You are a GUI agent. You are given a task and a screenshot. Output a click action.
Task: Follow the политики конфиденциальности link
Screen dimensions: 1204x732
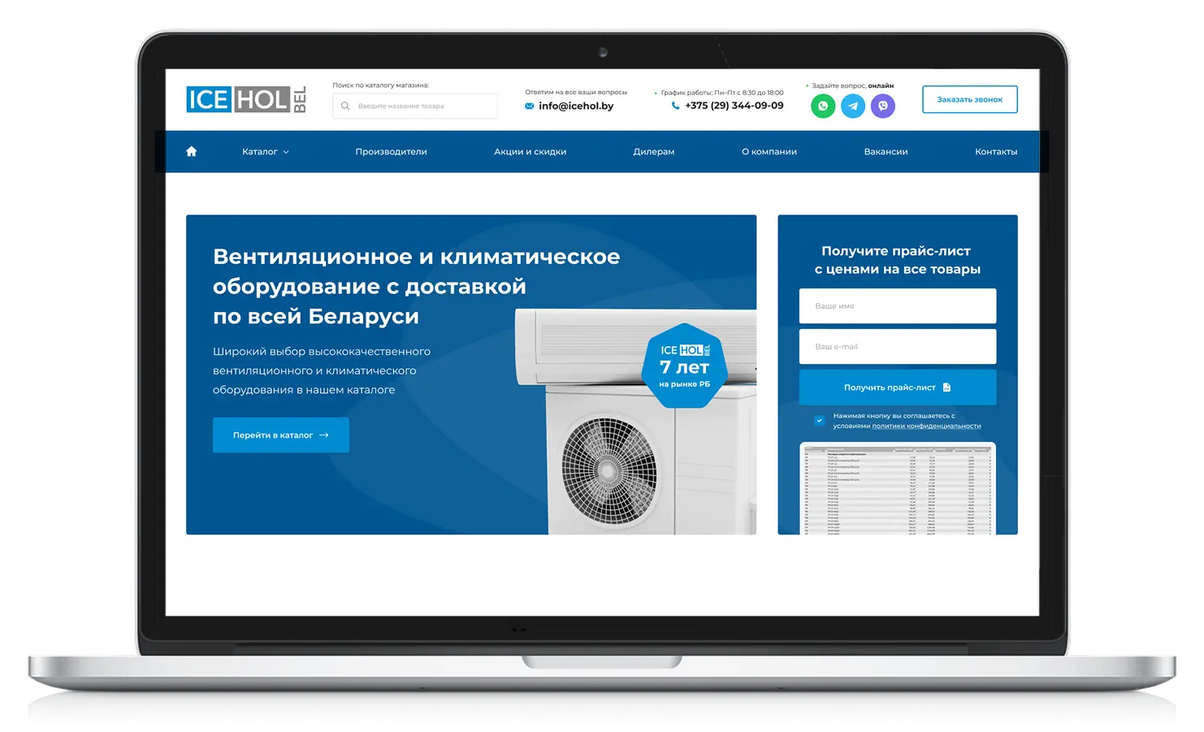click(x=926, y=427)
